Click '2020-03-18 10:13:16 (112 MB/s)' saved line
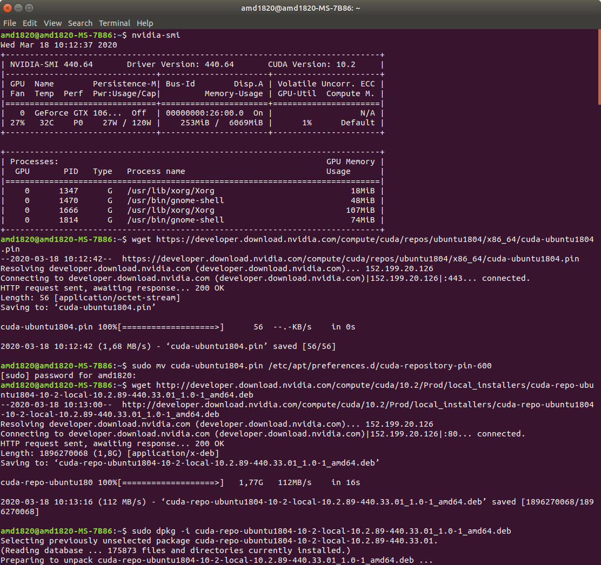The image size is (601, 565). [297, 506]
